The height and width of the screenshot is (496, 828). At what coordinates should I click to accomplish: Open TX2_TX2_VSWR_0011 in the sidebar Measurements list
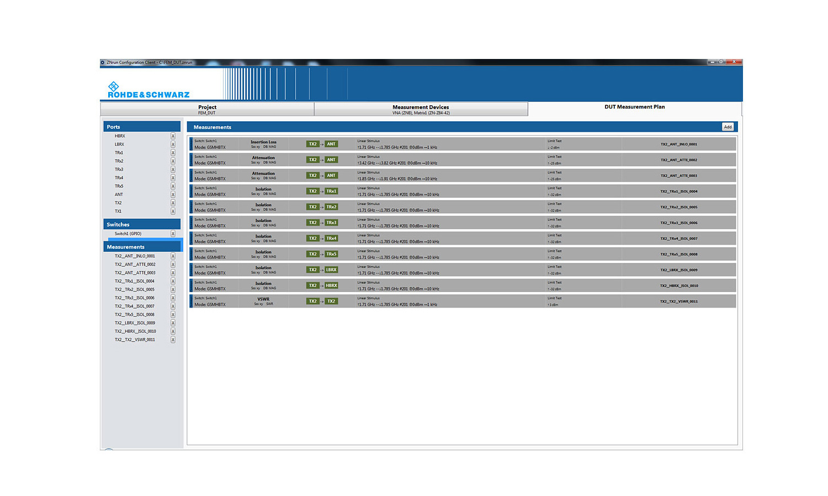[x=135, y=339]
